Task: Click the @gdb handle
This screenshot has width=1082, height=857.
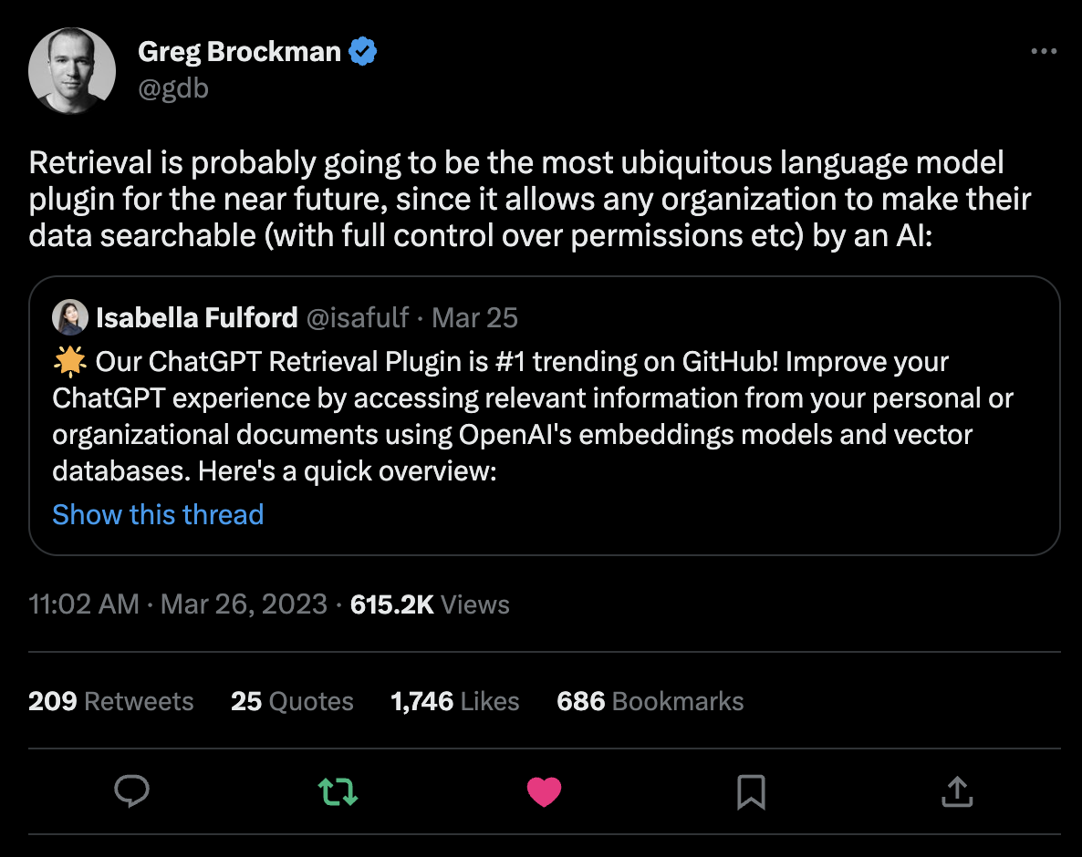Action: [x=172, y=88]
